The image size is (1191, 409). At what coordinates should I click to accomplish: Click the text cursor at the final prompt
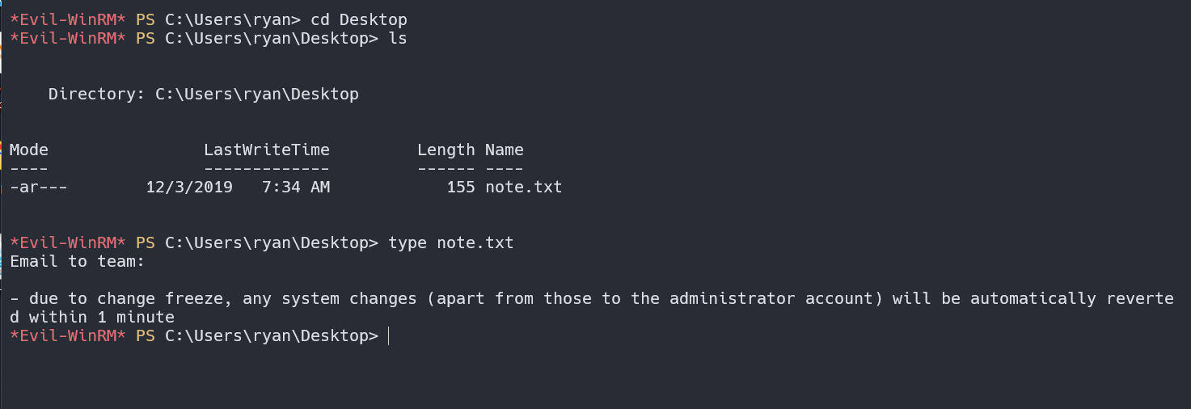[389, 335]
